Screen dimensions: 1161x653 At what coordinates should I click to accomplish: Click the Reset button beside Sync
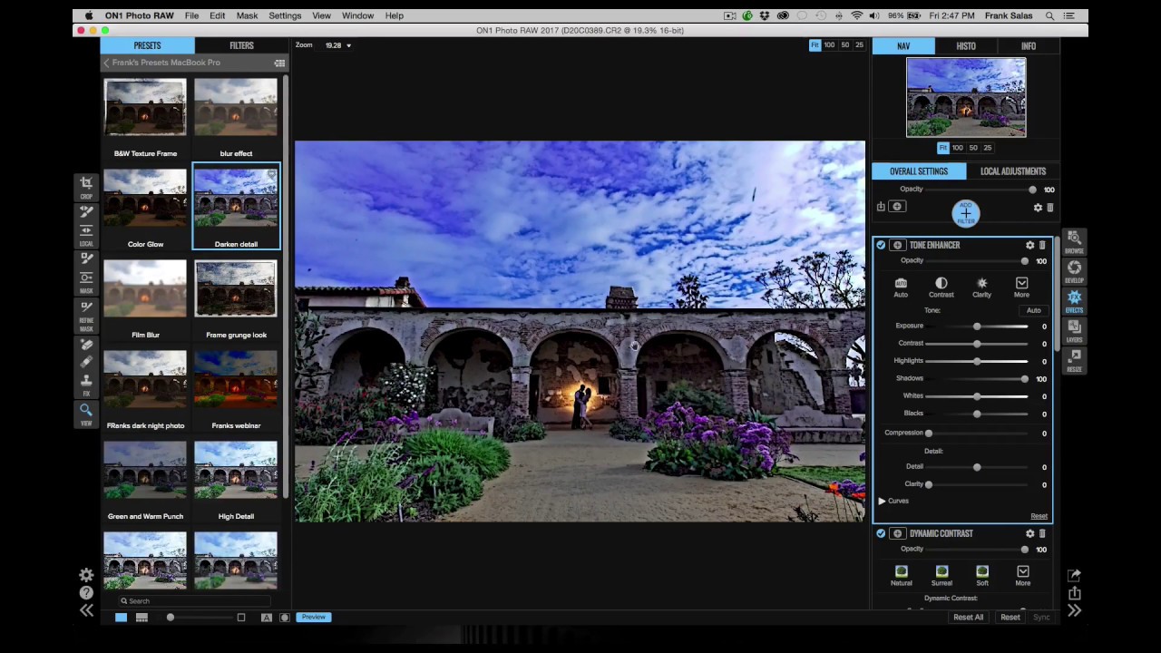click(1010, 617)
